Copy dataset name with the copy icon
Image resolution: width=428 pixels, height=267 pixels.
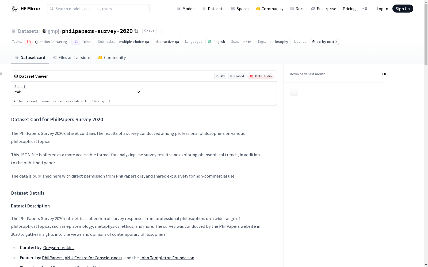pyautogui.click(x=136, y=31)
